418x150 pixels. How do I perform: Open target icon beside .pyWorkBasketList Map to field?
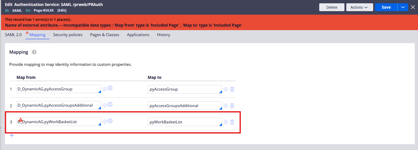point(226,122)
